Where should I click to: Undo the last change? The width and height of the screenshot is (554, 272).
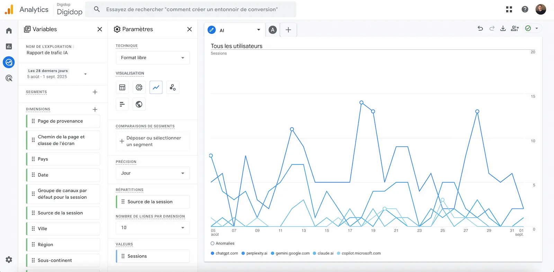[x=480, y=28]
